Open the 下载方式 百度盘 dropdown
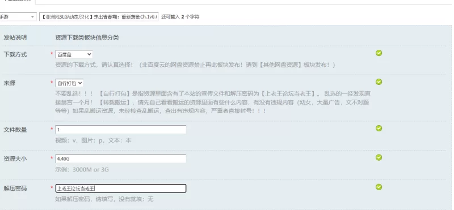The width and height of the screenshot is (454, 210). point(74,54)
